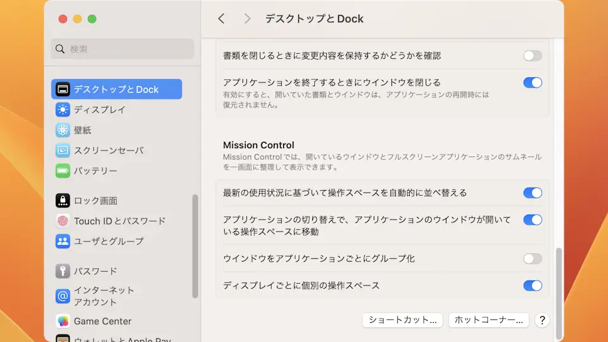Viewport: 608px width, 342px height.
Task: Select パスワード in the sidebar
Action: pyautogui.click(x=95, y=271)
